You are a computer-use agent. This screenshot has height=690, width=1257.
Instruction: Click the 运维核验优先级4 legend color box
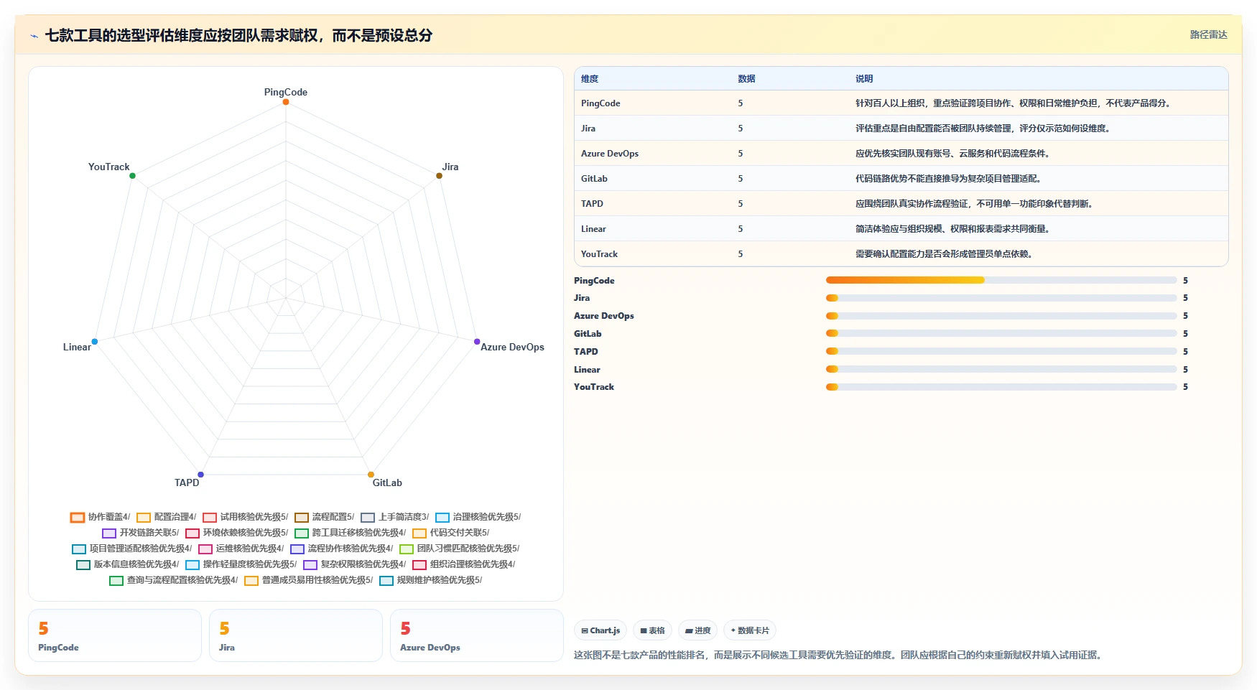tap(205, 549)
